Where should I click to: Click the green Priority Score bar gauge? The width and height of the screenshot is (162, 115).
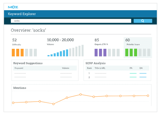coord(138,53)
